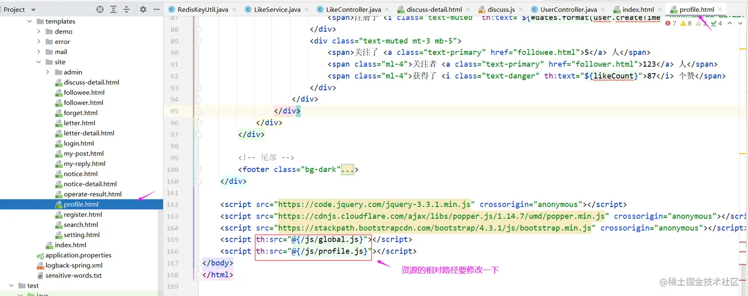Click the jquery-3.3.1.min.js script URL

click(374, 205)
